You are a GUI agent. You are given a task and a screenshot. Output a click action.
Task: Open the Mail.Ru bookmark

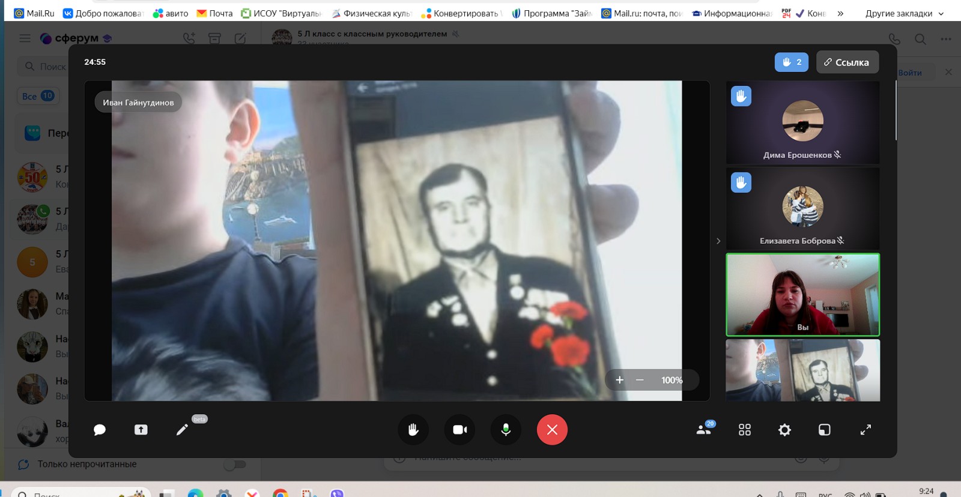[34, 13]
